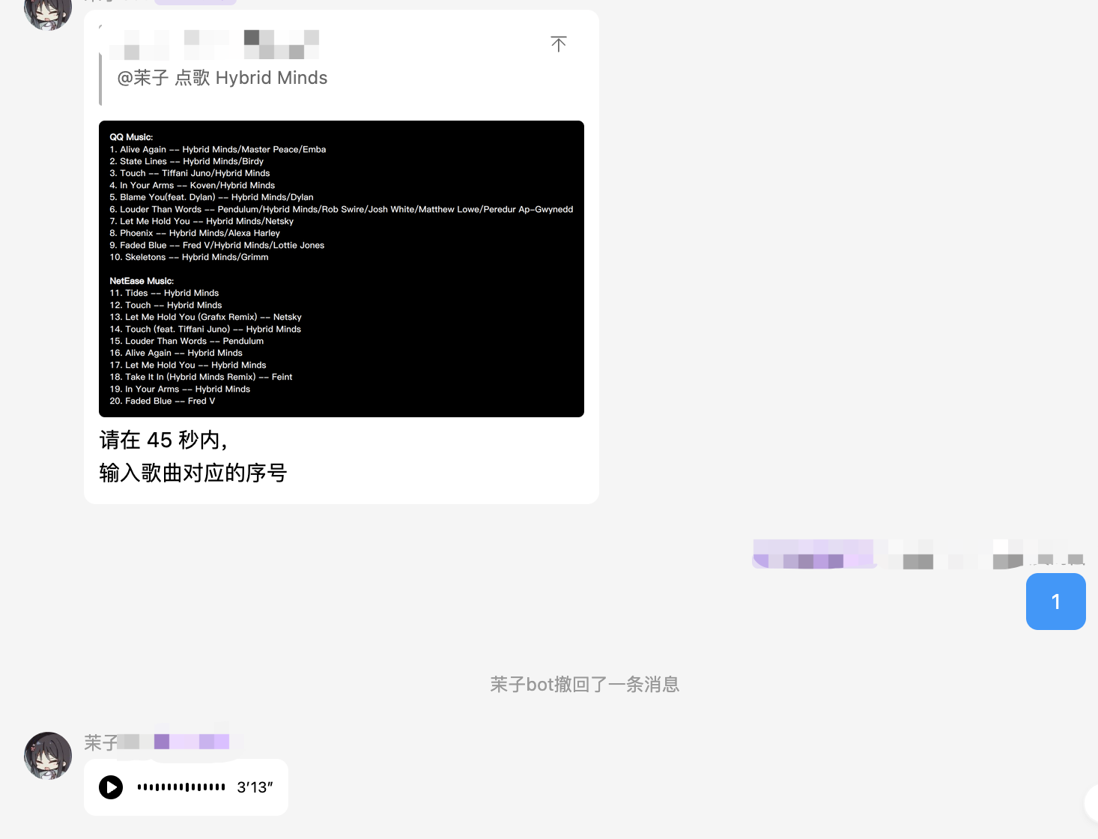
Task: Click the "QQ Music:" heading in song list
Action: click(x=131, y=137)
